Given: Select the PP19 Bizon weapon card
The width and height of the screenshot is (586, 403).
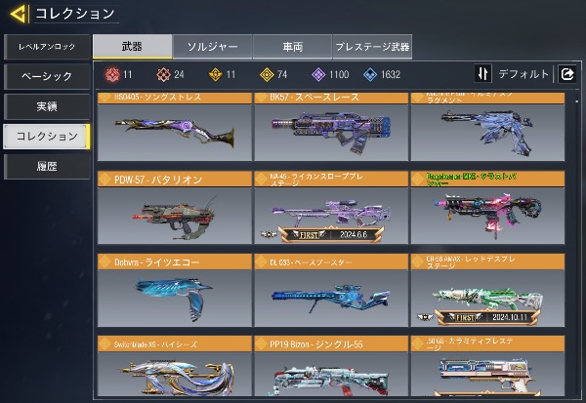Looking at the screenshot, I should [x=331, y=366].
